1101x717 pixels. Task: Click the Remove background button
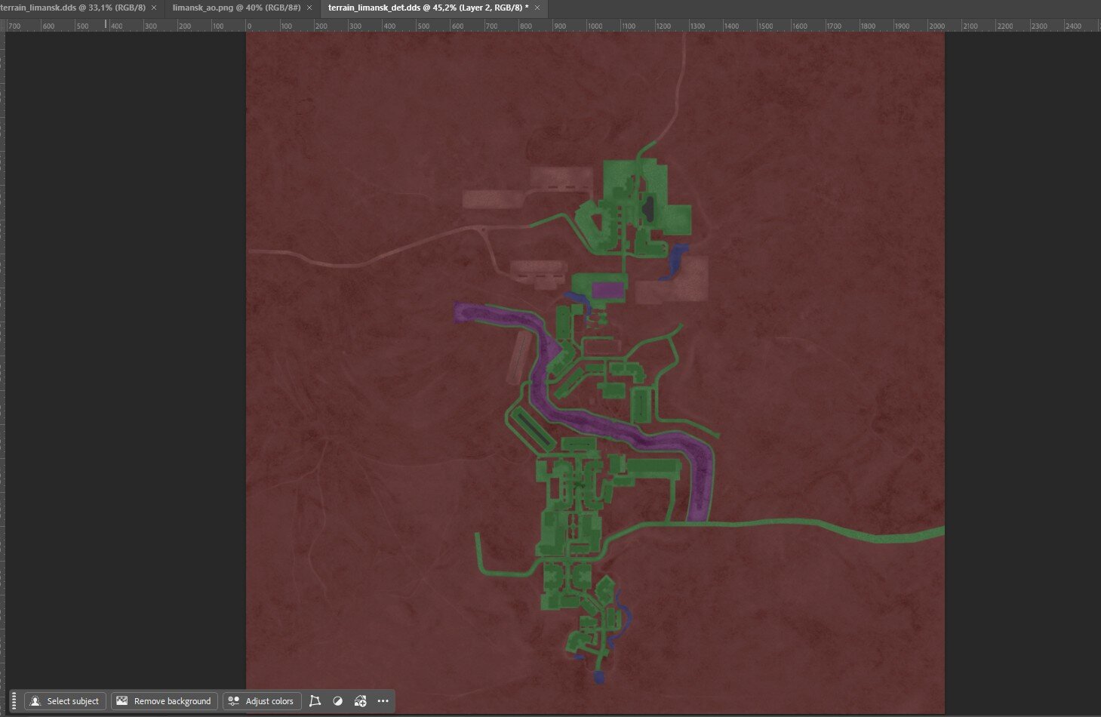pos(165,701)
